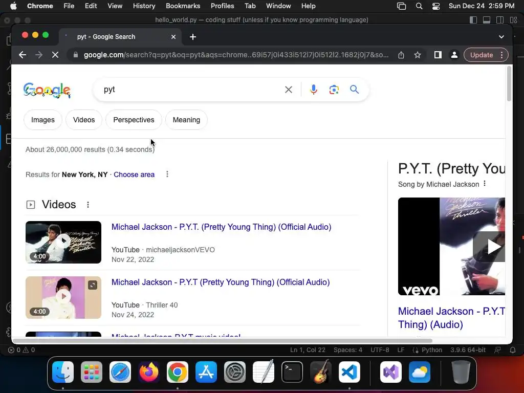Screen dimensions: 524x393
Task: Click the Update button in Chrome
Action: (481, 55)
